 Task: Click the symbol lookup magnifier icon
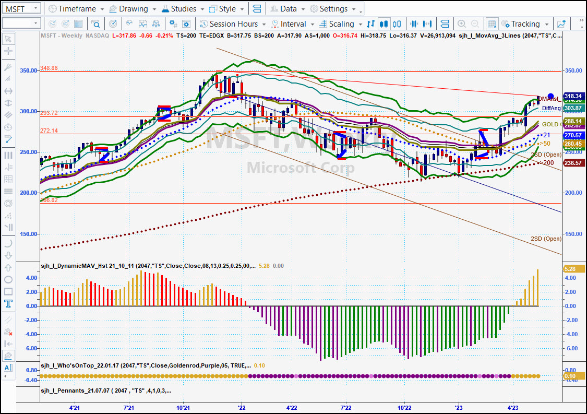pyautogui.click(x=96, y=24)
